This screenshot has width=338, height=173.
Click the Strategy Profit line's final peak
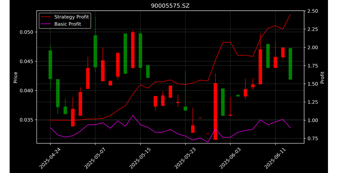coord(290,14)
